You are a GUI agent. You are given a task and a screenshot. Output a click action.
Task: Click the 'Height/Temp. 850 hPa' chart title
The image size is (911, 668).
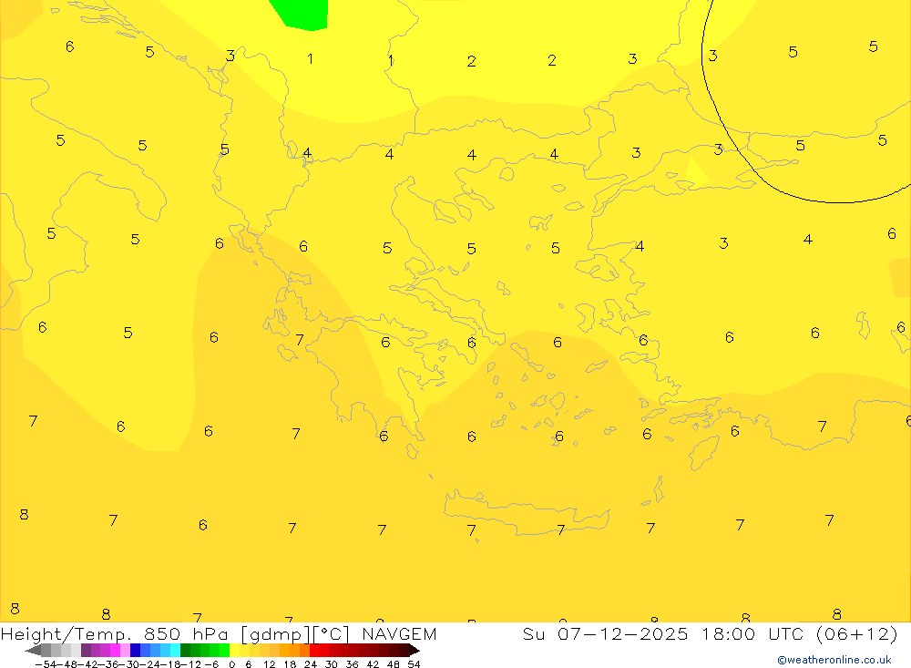point(114,633)
